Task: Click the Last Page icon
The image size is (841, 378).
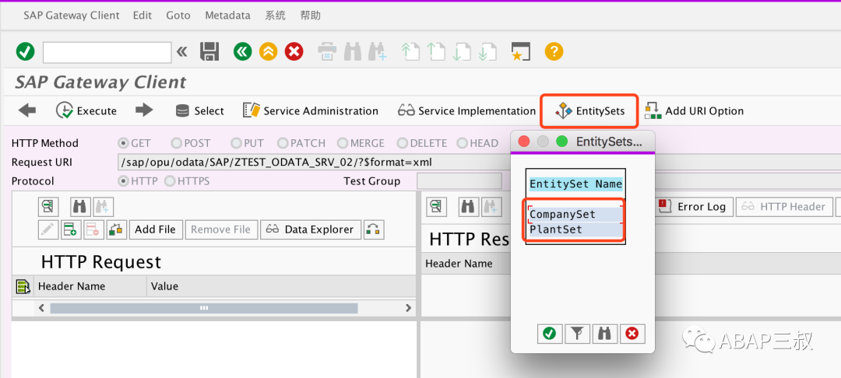Action: click(487, 52)
